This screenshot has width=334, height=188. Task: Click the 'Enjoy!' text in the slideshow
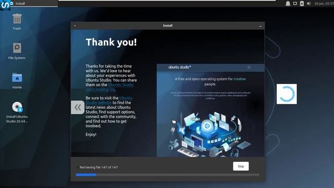(x=91, y=135)
